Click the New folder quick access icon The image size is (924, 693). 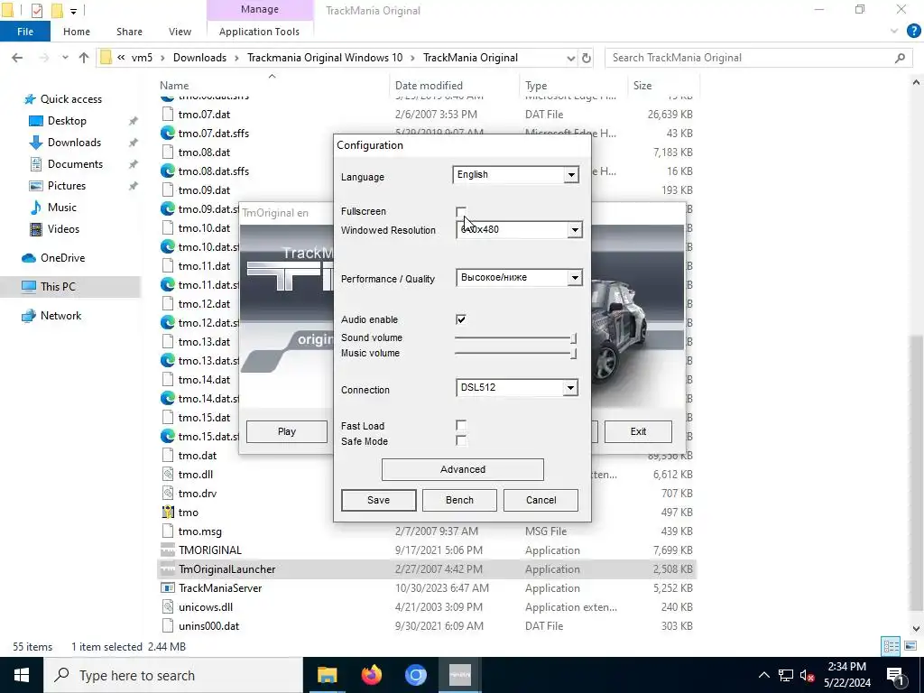pos(57,10)
